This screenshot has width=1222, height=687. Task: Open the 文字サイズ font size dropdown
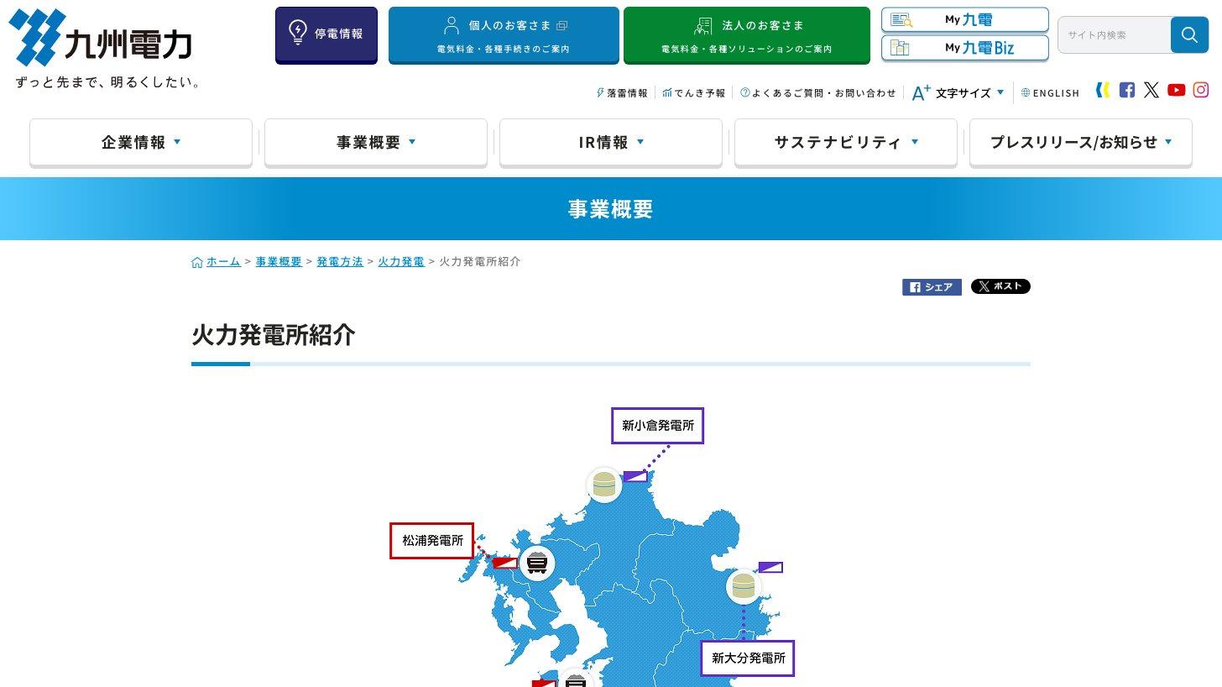[958, 93]
